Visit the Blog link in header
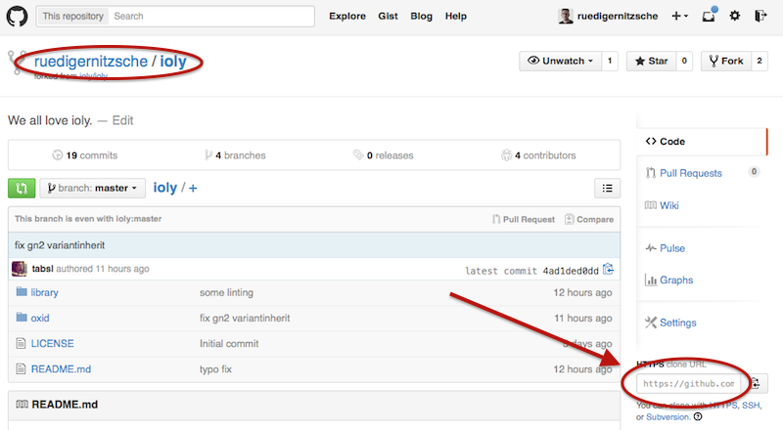Viewport: 783px width, 430px height. point(421,16)
